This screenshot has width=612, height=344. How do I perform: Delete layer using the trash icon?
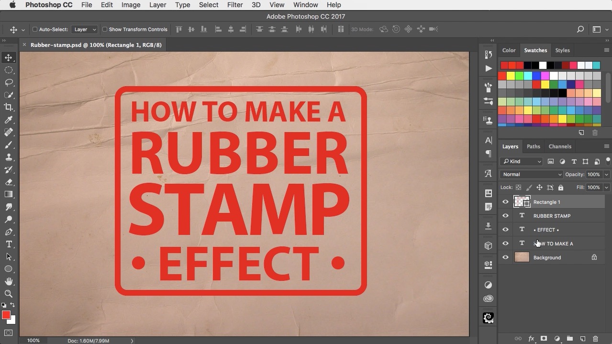(595, 339)
